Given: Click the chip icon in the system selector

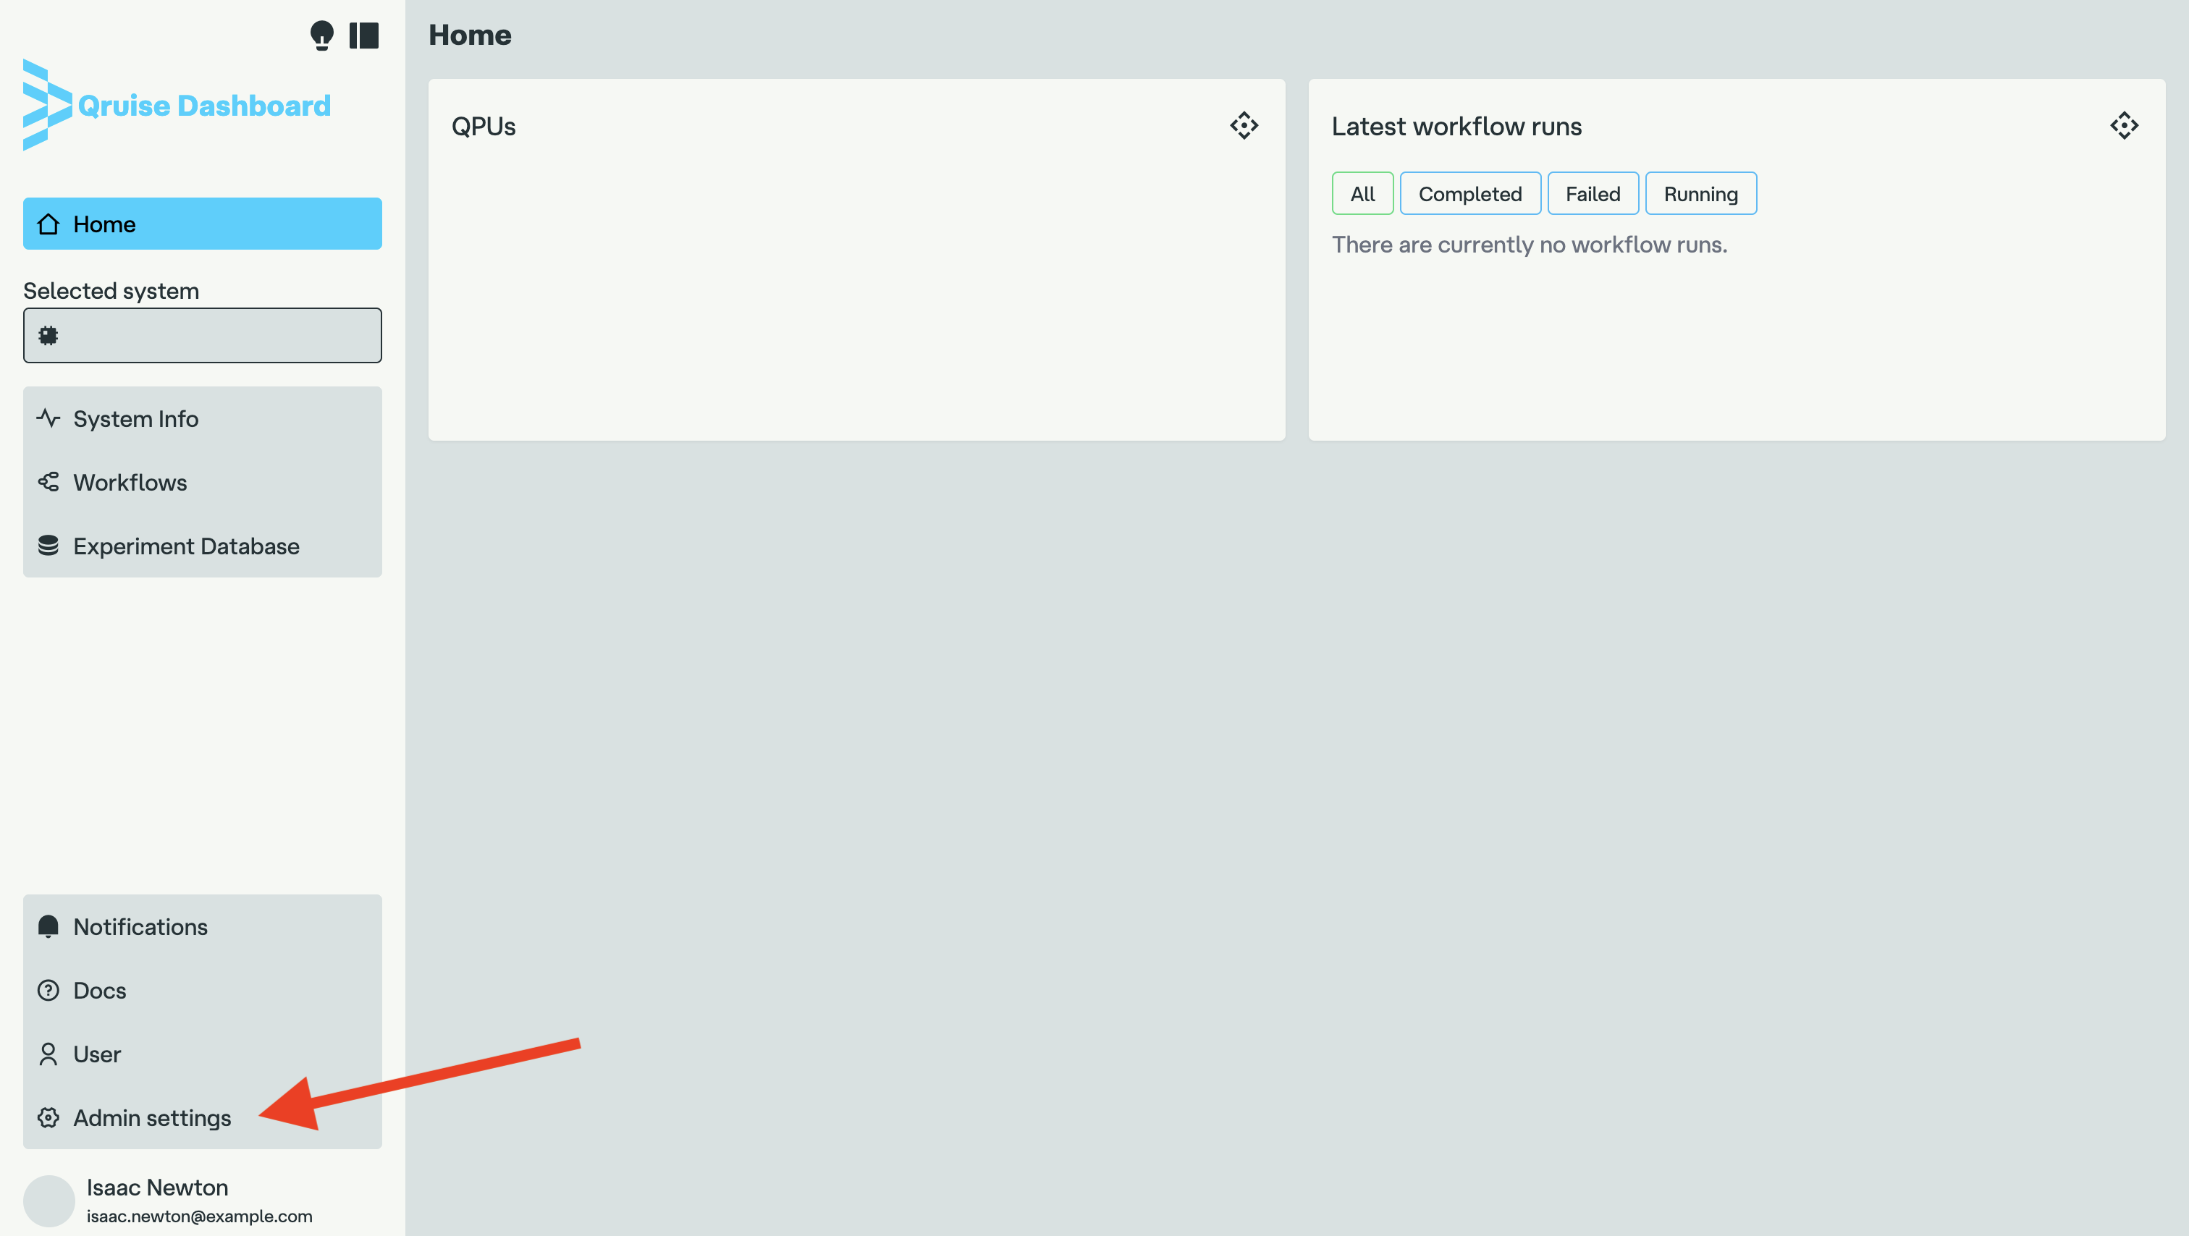Looking at the screenshot, I should pos(48,336).
